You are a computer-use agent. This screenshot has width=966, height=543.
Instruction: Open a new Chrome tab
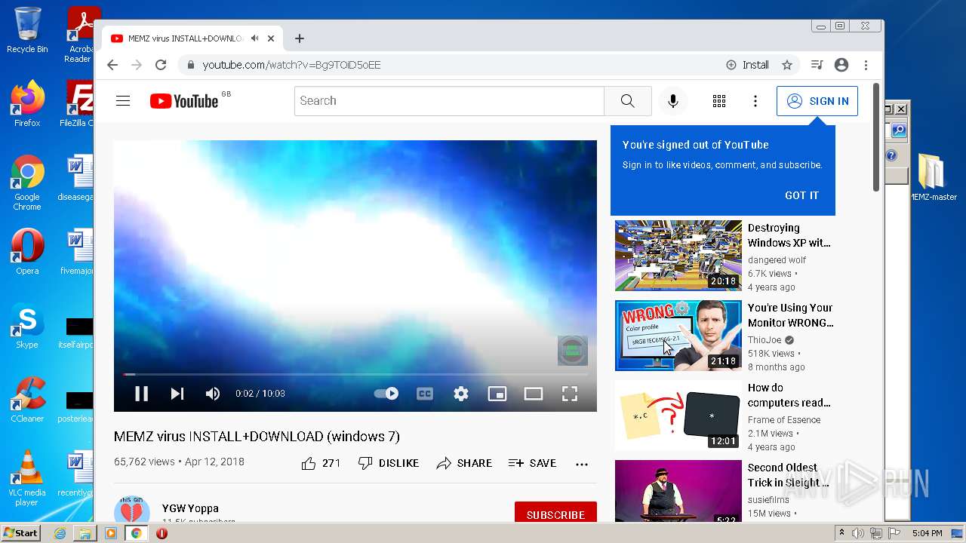pyautogui.click(x=300, y=38)
